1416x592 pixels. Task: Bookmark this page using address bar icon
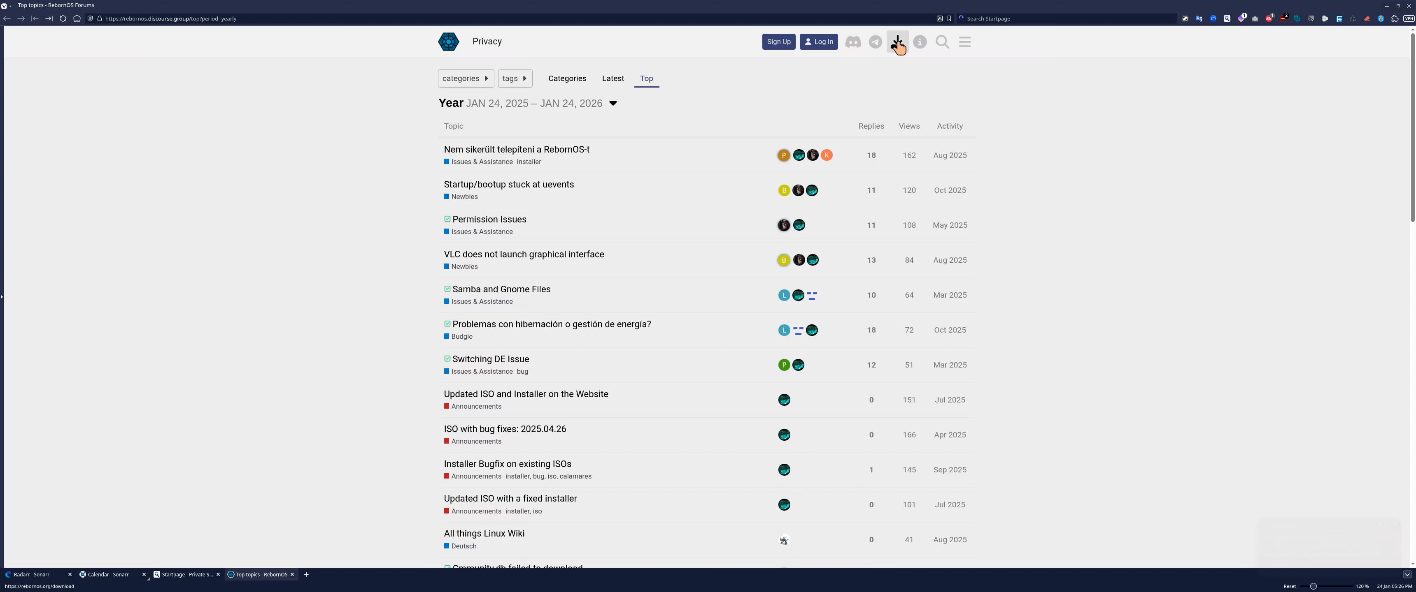[949, 18]
